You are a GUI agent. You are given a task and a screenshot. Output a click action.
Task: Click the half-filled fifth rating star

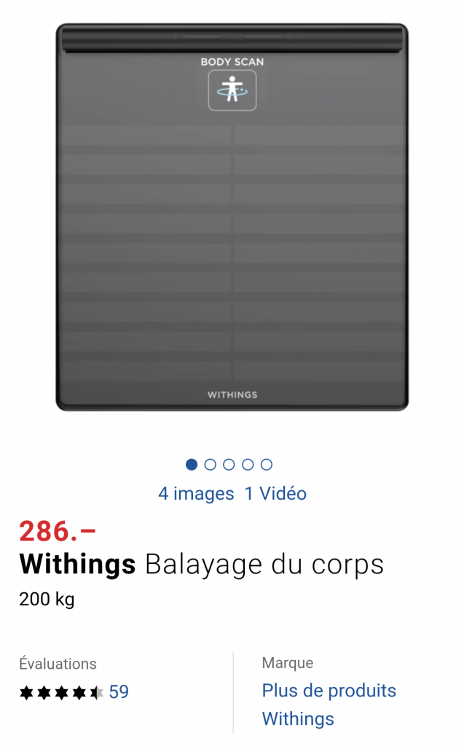point(97,692)
